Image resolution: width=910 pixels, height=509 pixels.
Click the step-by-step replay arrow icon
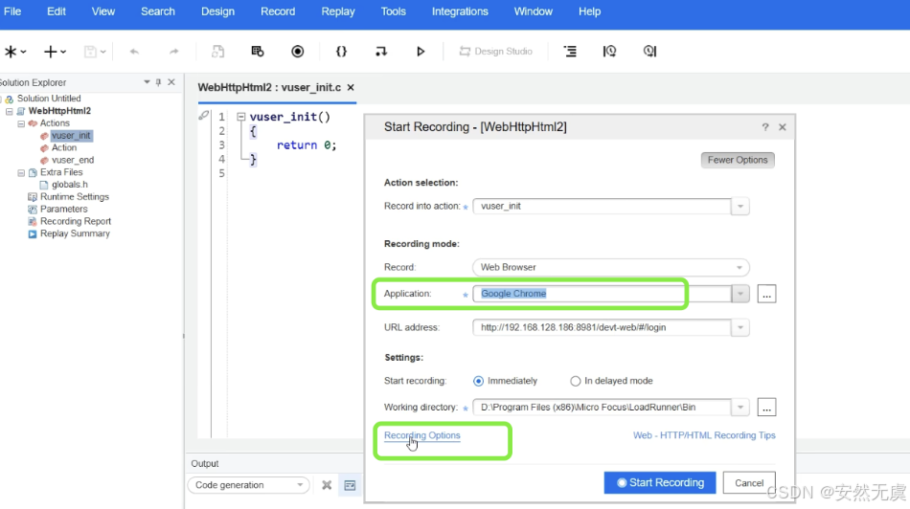[x=380, y=52]
